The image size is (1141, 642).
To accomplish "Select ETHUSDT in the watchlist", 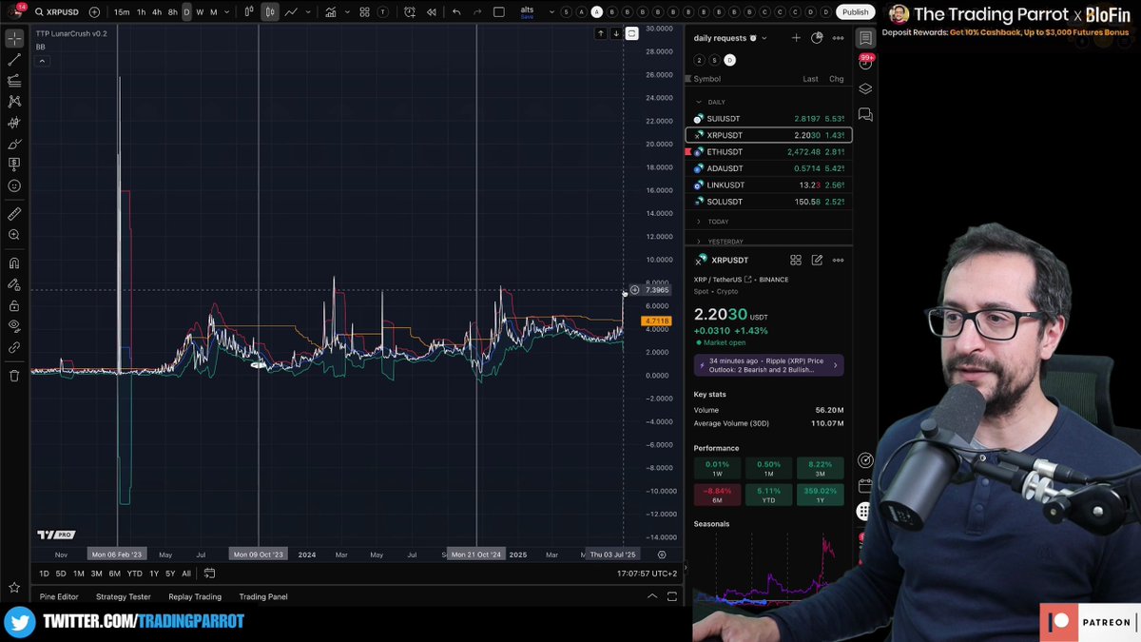I will (768, 152).
